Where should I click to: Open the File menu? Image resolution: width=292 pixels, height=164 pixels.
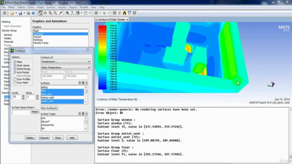tap(3, 7)
